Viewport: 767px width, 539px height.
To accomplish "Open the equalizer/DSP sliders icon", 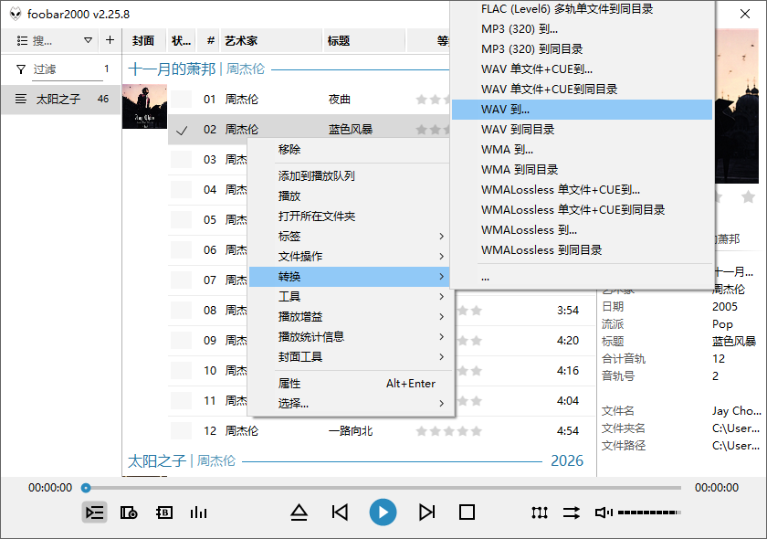I will point(539,513).
